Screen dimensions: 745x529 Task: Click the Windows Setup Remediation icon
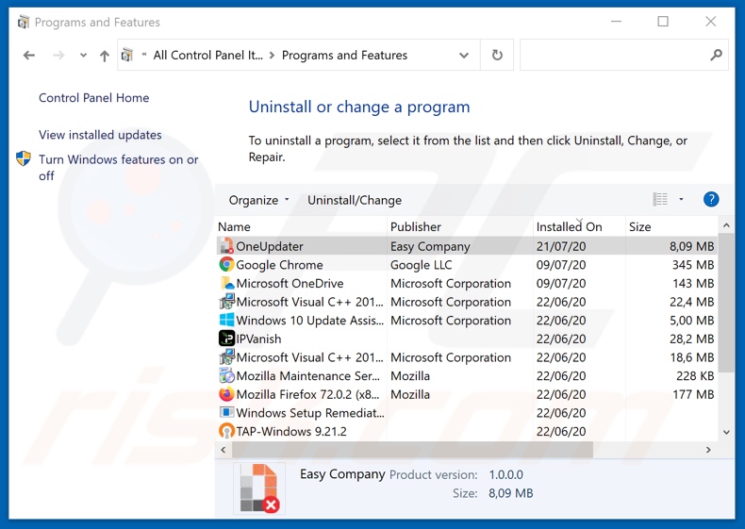click(x=226, y=413)
